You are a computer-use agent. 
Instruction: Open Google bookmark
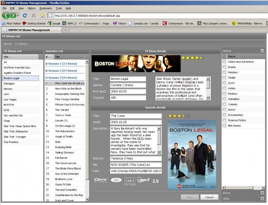[x=54, y=23]
